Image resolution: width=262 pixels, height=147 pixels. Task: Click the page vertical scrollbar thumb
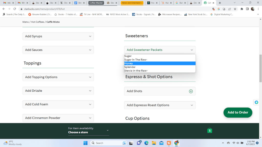coord(260,68)
